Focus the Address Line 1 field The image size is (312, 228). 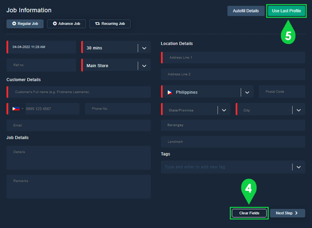pyautogui.click(x=233, y=57)
